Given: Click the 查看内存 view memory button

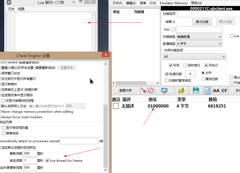Looking at the screenshot, I should (125, 91).
